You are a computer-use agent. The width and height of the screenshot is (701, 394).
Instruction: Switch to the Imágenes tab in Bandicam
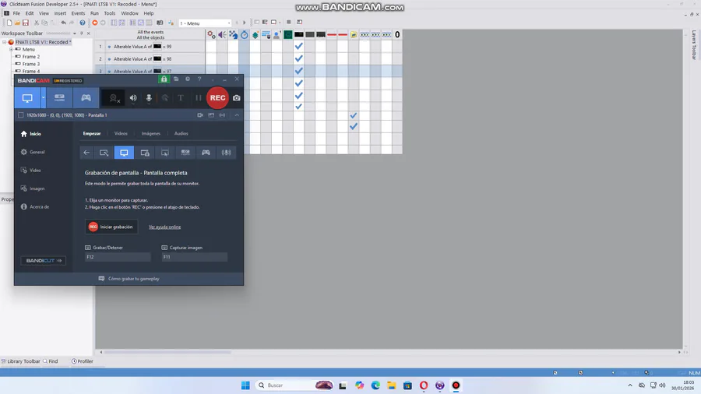150,134
